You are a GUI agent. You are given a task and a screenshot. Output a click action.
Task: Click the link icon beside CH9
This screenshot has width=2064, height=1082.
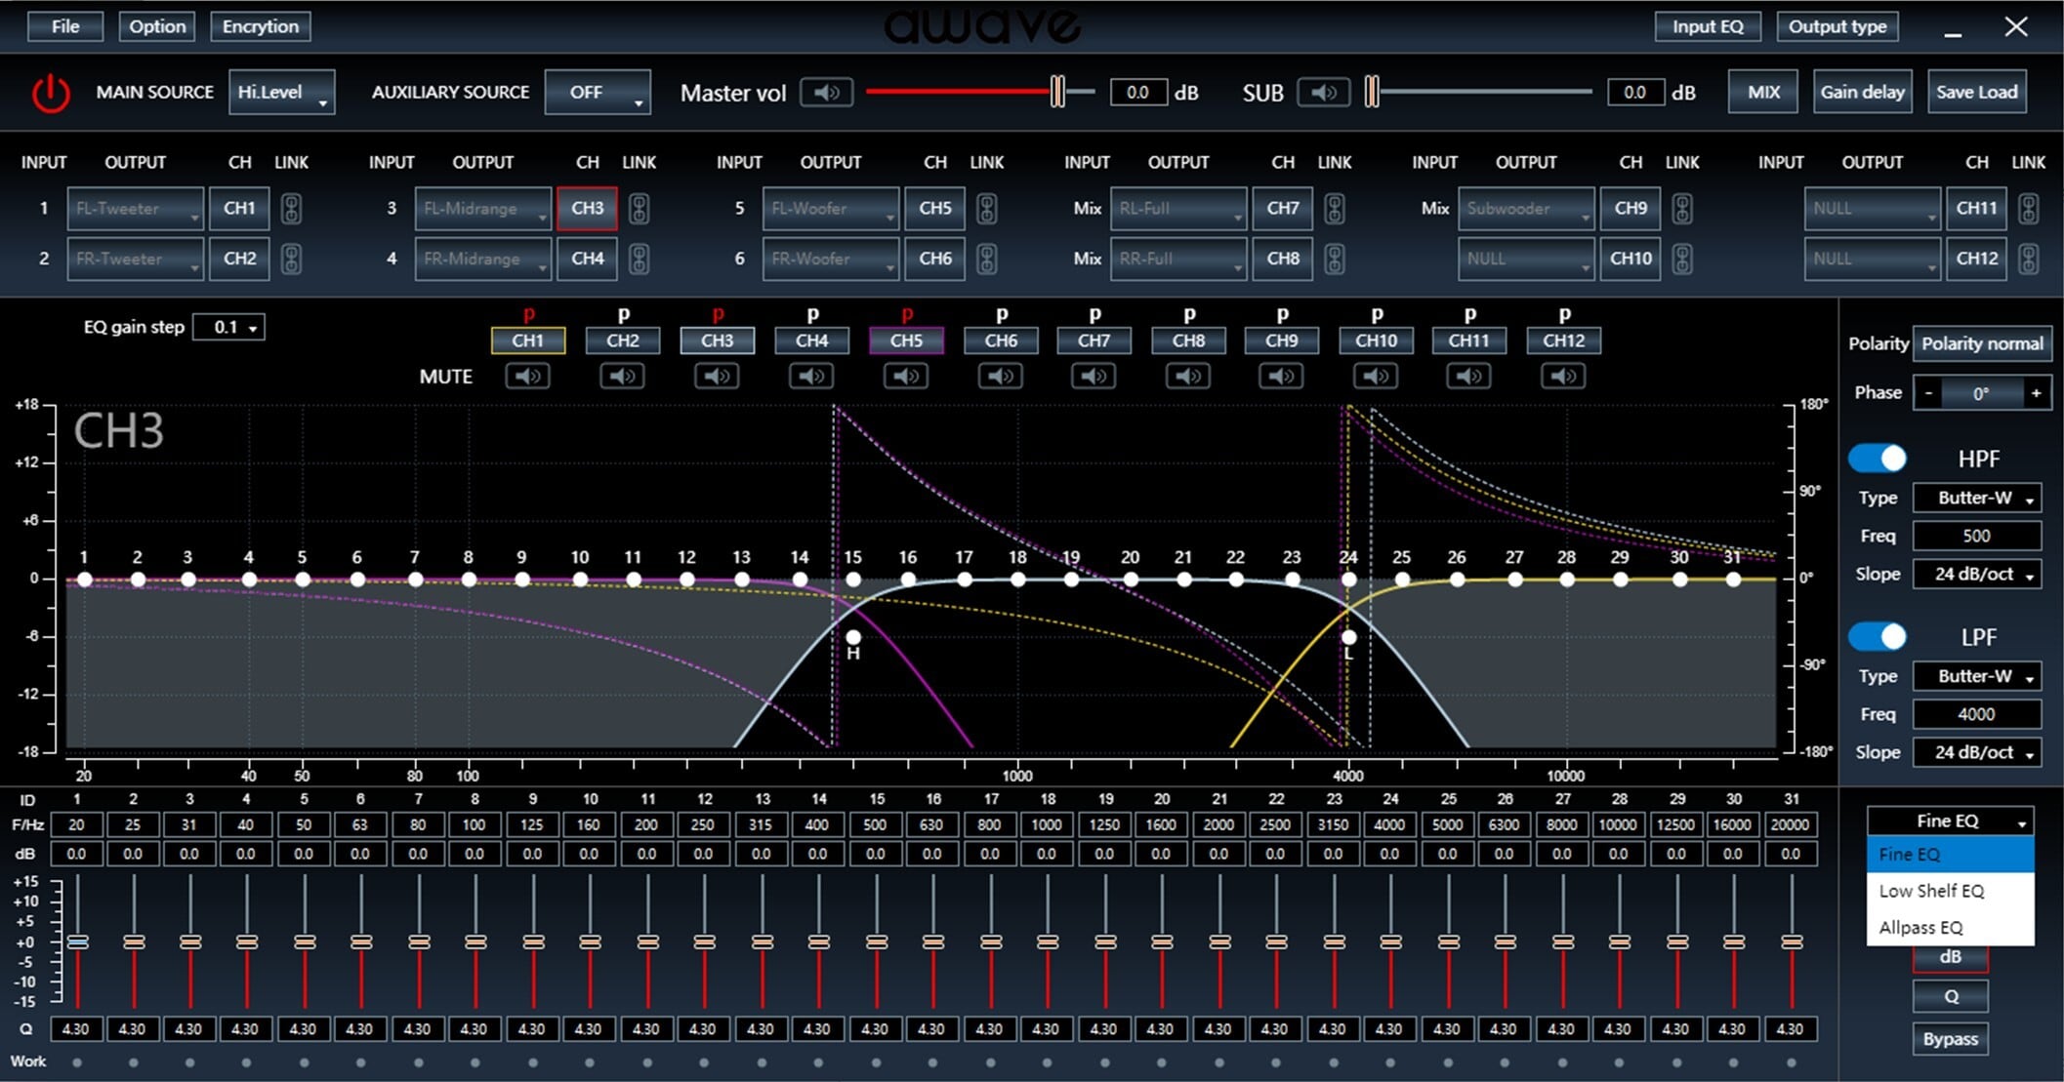point(1681,208)
